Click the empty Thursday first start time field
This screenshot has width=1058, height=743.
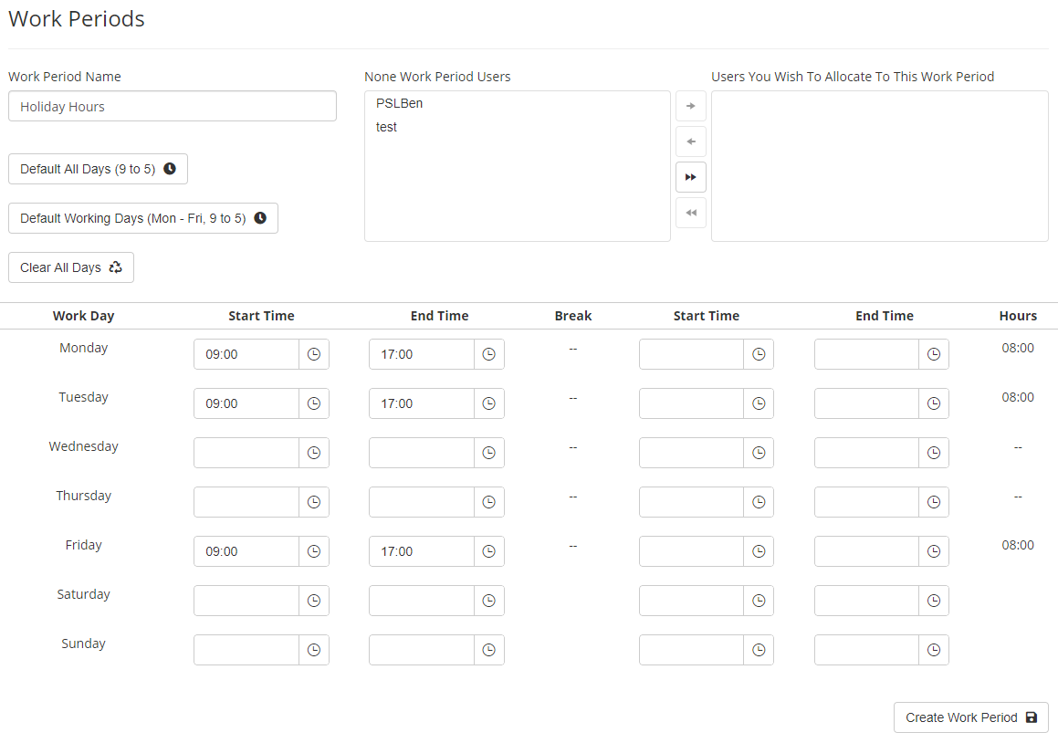pos(246,502)
